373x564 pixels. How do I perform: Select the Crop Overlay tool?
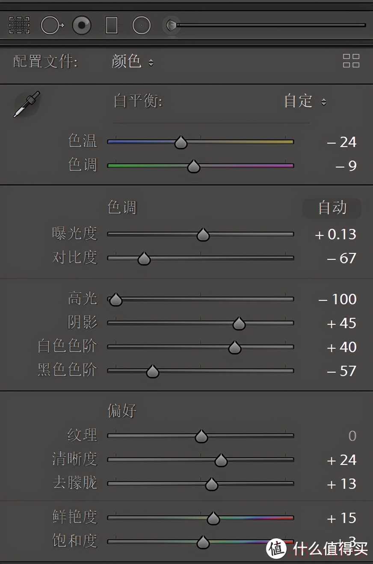[x=19, y=26]
